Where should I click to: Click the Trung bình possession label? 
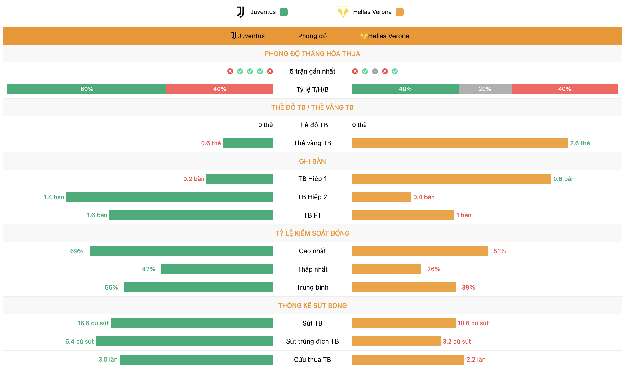pos(312,287)
